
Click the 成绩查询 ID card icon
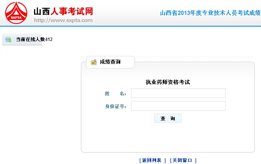click(x=93, y=62)
